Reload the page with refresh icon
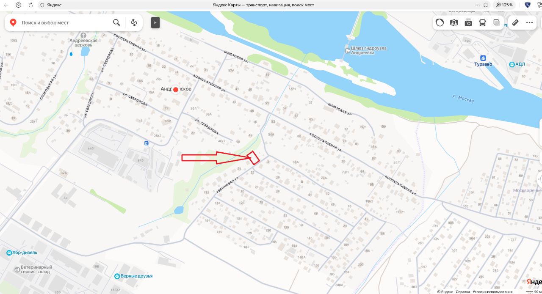The height and width of the screenshot is (294, 542). [30, 5]
